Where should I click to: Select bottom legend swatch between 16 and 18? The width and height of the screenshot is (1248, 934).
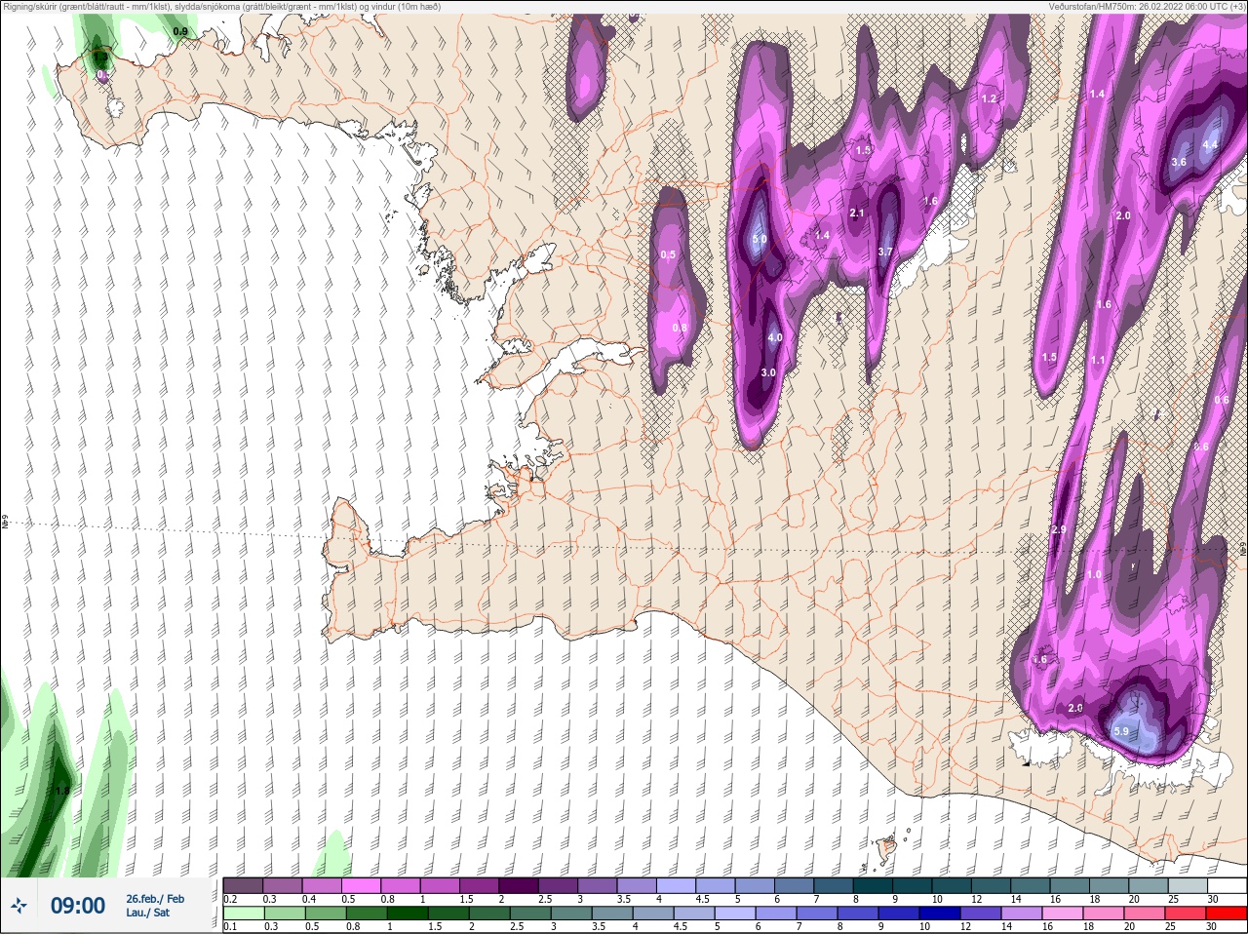click(x=1063, y=914)
